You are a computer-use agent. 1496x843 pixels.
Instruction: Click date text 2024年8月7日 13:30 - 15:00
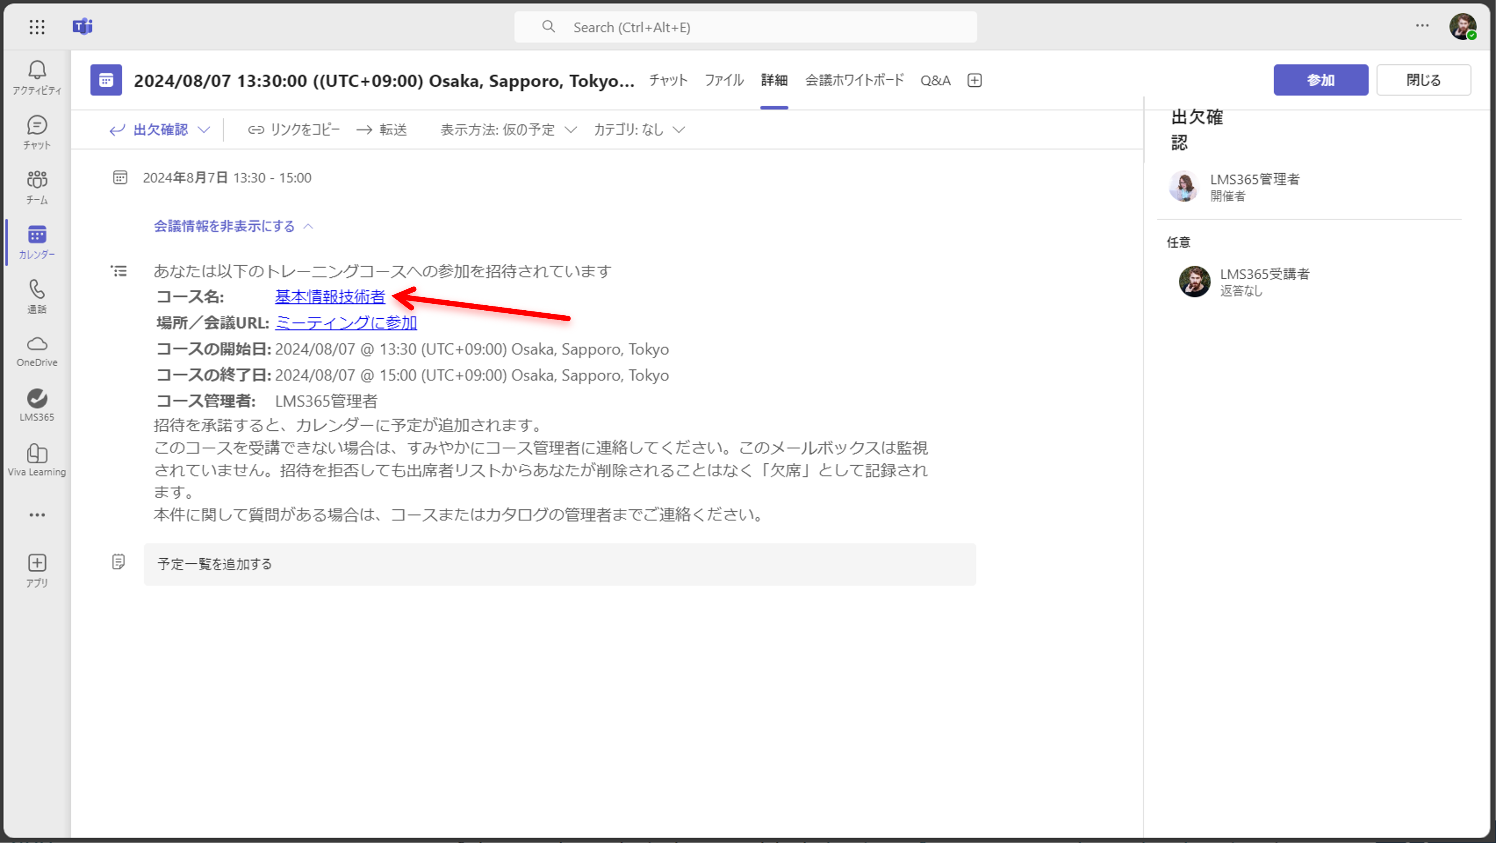227,178
